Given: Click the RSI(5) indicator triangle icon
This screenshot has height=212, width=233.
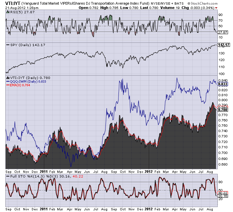Looking at the screenshot, I should coord(8,12).
